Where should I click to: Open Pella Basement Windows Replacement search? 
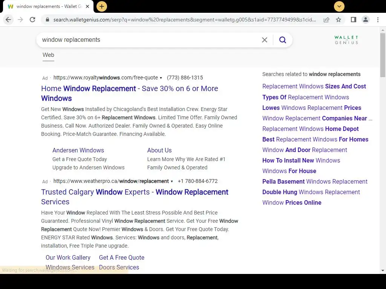tap(315, 182)
